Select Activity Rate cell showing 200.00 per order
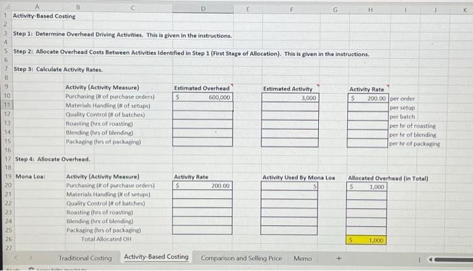This screenshot has width=473, height=271. pos(368,99)
